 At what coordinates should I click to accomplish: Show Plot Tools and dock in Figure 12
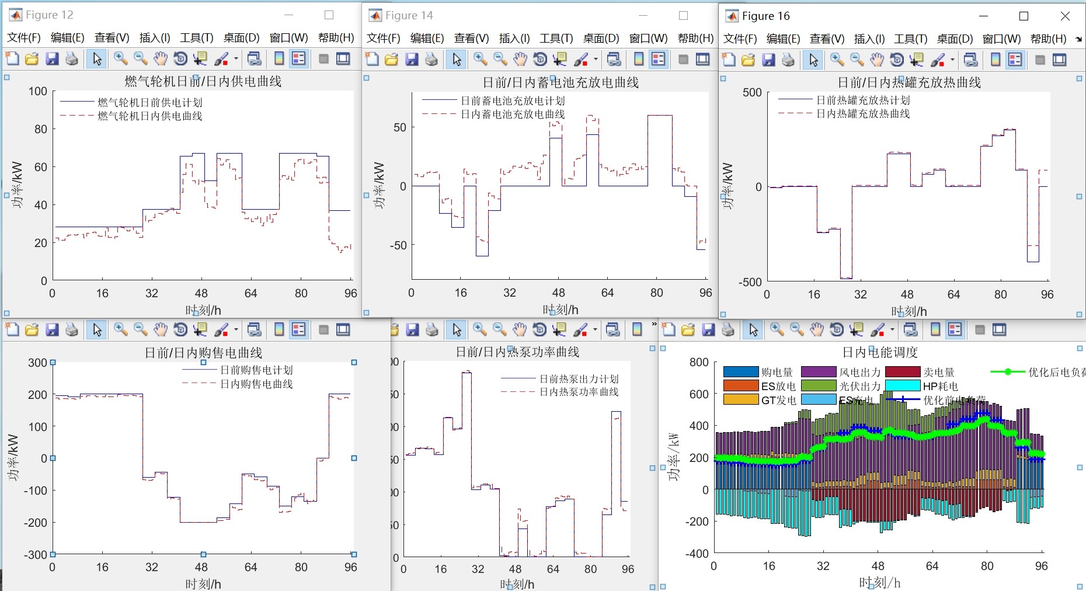point(343,58)
